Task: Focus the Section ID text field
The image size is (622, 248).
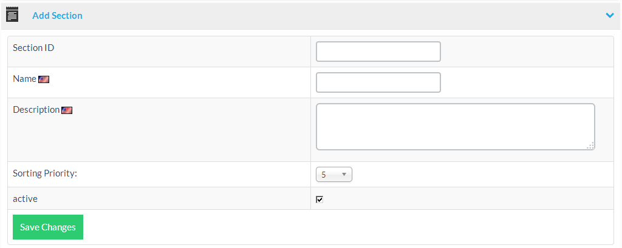Action: pos(378,52)
